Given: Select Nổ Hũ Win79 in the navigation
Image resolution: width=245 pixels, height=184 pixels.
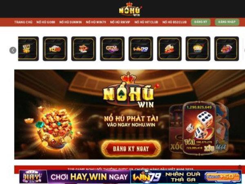Looking at the screenshot, I should click(96, 22).
